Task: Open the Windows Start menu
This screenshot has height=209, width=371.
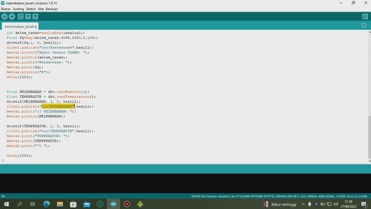Action: [6, 204]
